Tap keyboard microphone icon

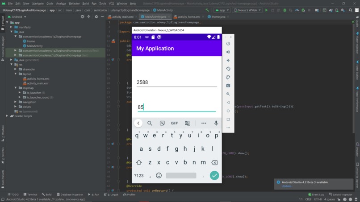[x=216, y=123]
